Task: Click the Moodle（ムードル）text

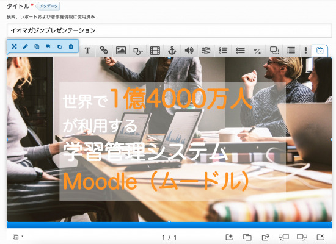Action: 156,181
